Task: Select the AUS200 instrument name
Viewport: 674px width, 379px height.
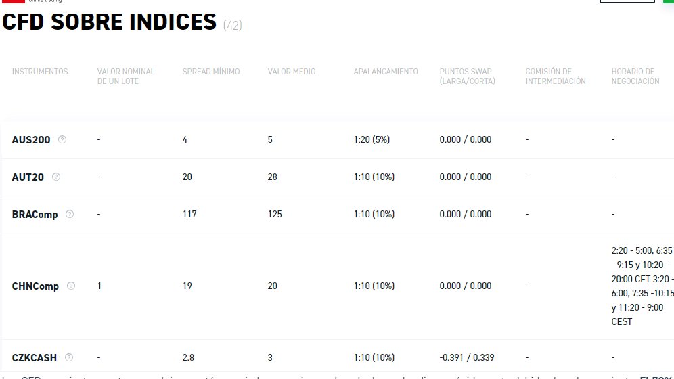Action: click(x=31, y=139)
